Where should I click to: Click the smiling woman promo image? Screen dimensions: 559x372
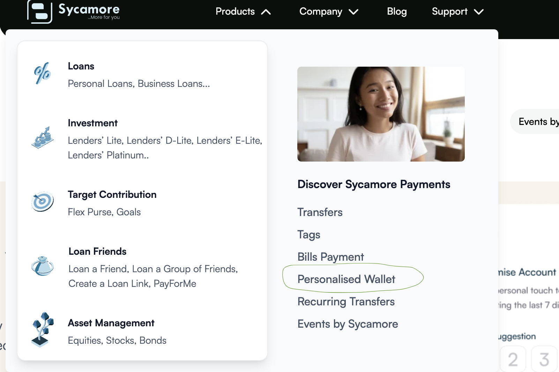381,114
